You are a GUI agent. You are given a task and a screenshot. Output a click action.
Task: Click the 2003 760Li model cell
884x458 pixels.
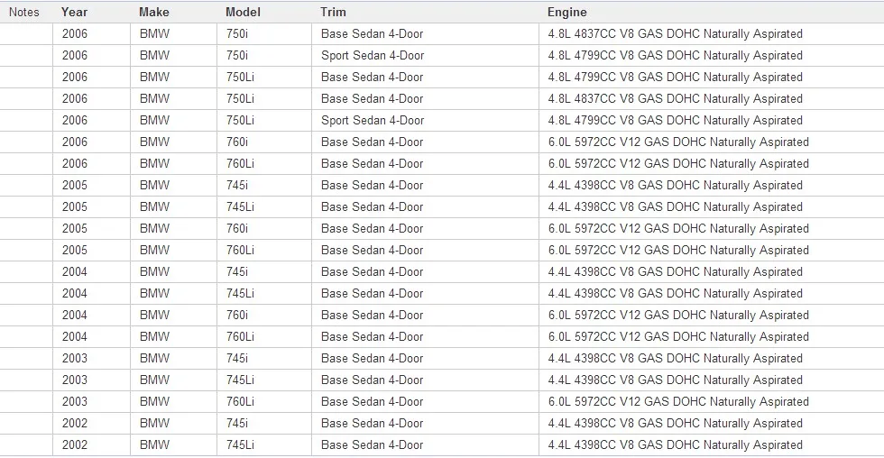pyautogui.click(x=264, y=402)
